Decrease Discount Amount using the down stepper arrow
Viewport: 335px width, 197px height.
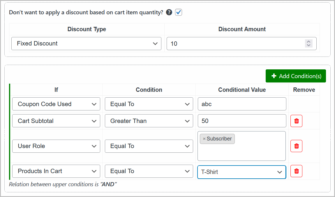308,45
